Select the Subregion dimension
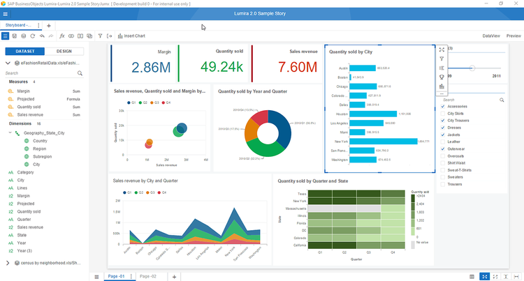Image resolution: width=524 pixels, height=281 pixels. click(42, 157)
